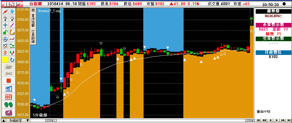This screenshot has width=292, height=123.
Task: Select the red trend-line chart icon
Action: tap(5, 11)
